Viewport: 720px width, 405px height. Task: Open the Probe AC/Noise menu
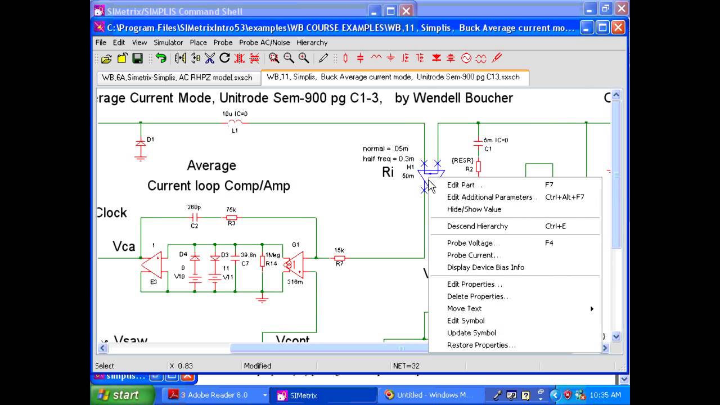(264, 42)
